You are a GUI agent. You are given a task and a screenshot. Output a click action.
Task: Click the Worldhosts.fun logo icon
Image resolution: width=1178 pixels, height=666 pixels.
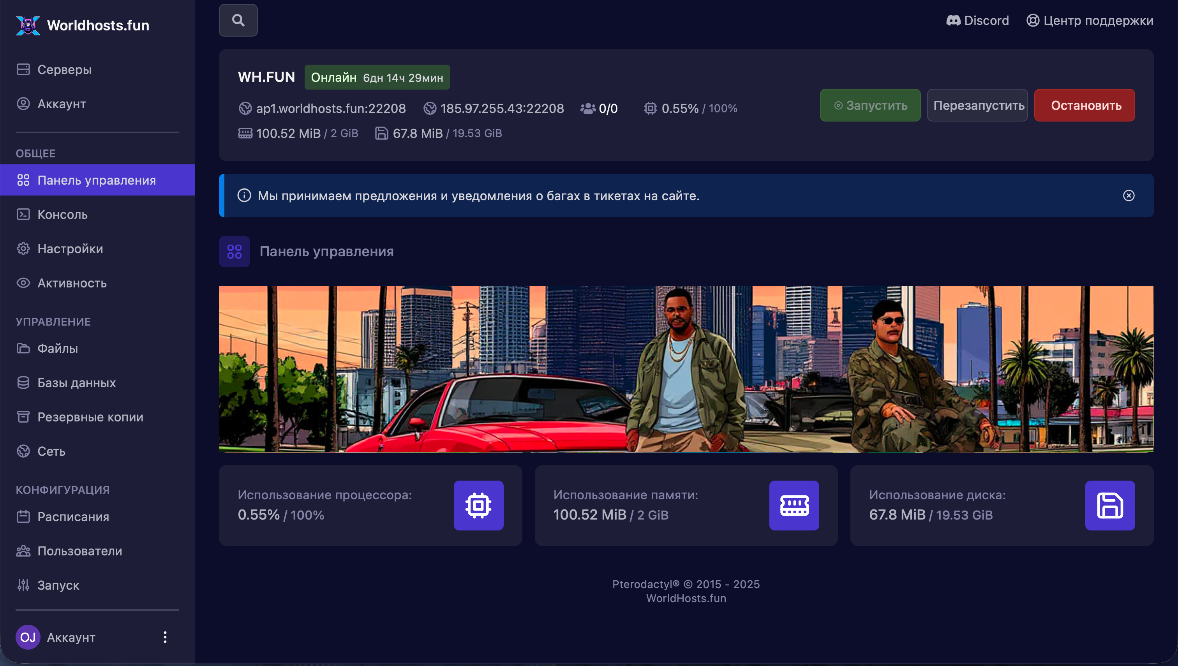tap(28, 25)
